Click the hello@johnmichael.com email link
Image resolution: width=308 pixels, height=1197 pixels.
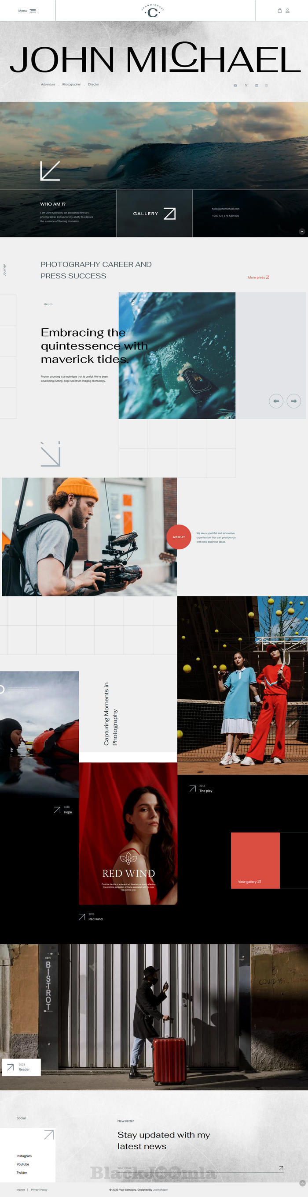click(x=226, y=209)
